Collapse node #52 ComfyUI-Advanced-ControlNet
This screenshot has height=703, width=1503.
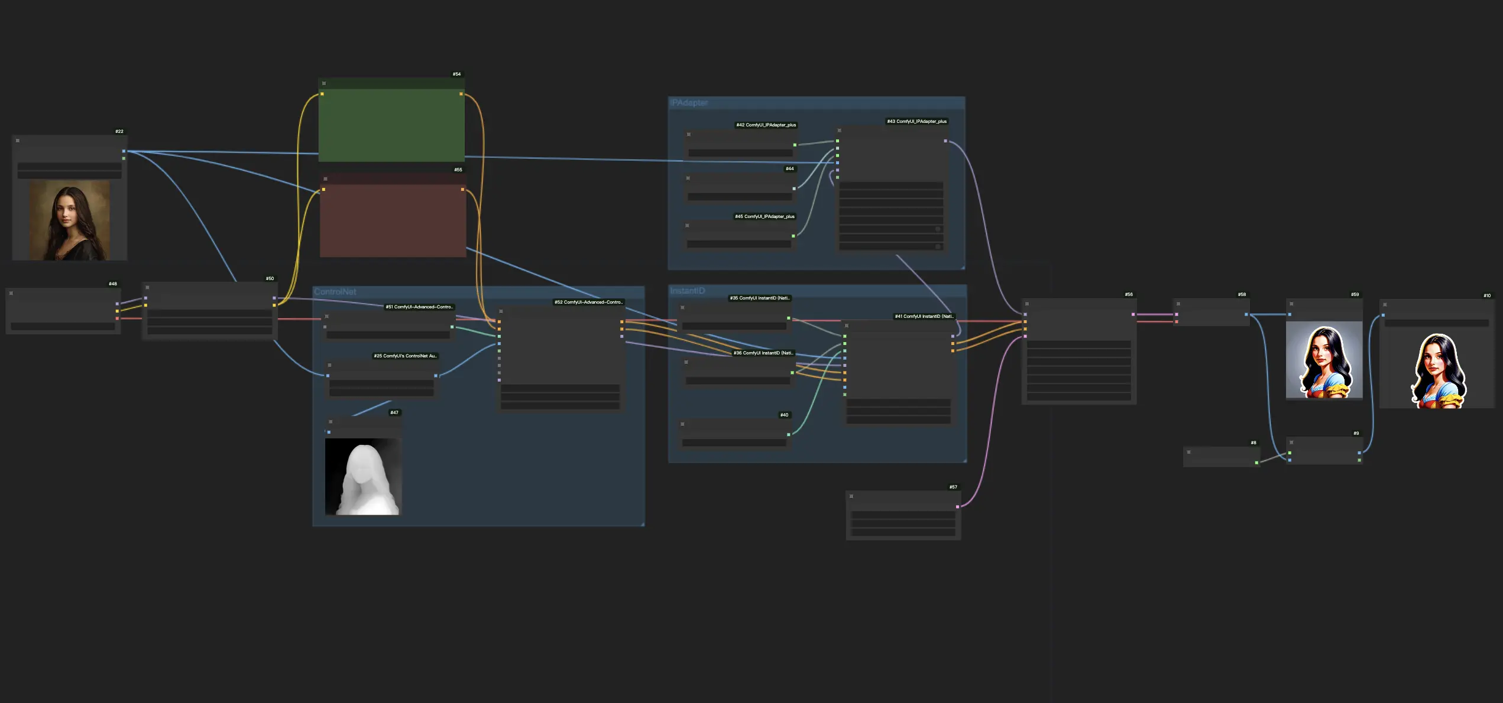[x=501, y=311]
